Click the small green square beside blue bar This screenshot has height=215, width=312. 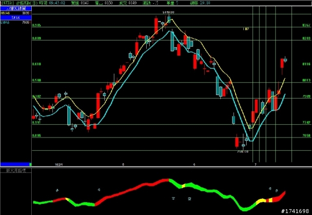[x=30, y=164]
